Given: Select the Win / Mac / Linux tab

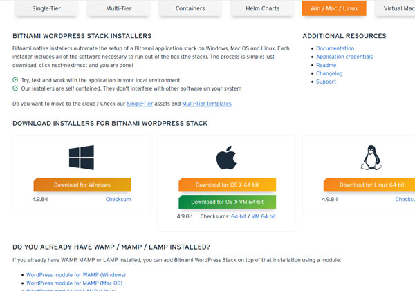Looking at the screenshot, I should pos(334,8).
